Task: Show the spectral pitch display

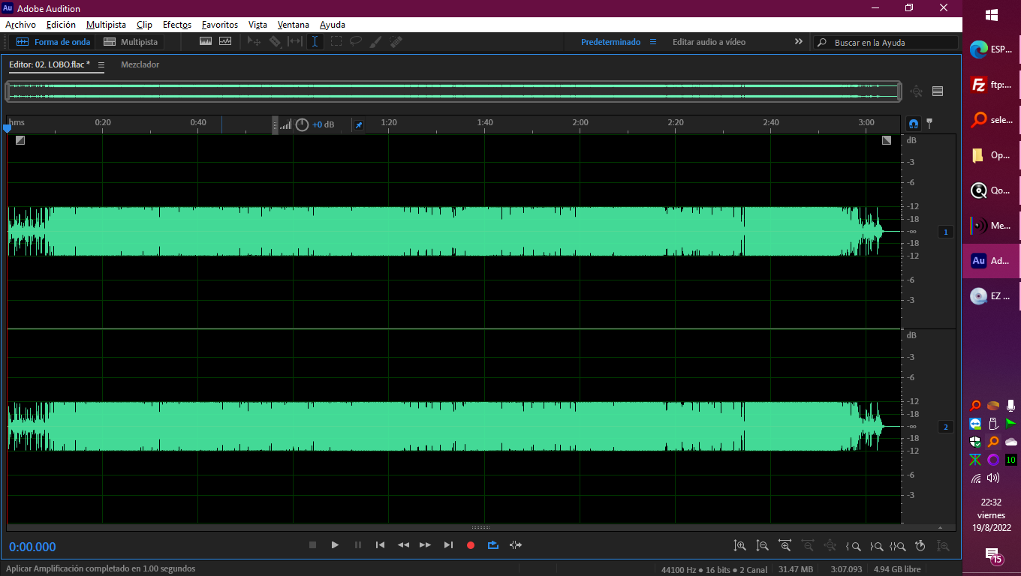Action: pyautogui.click(x=225, y=42)
